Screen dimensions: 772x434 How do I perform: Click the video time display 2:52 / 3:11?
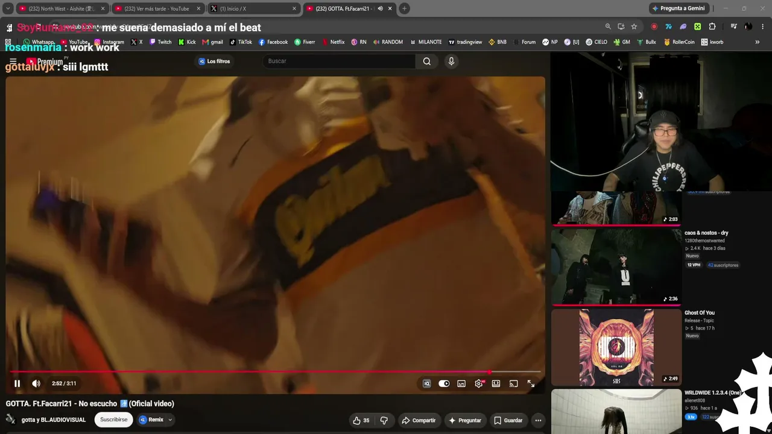coord(64,383)
